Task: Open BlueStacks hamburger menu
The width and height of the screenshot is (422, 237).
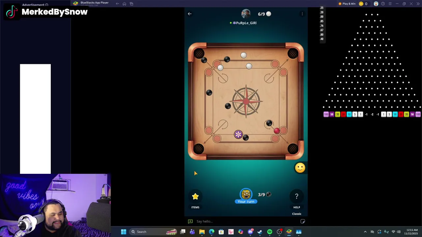Action: tap(390, 4)
